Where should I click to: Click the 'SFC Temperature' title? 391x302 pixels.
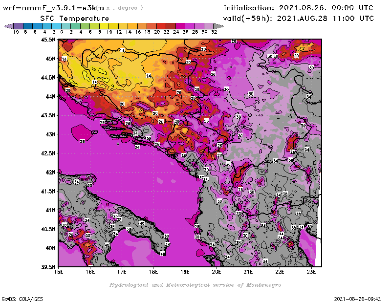(x=75, y=19)
